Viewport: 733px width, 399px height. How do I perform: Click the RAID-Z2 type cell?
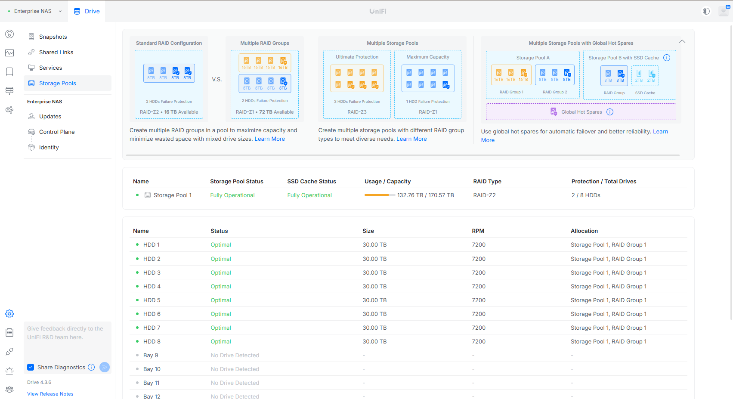(484, 195)
